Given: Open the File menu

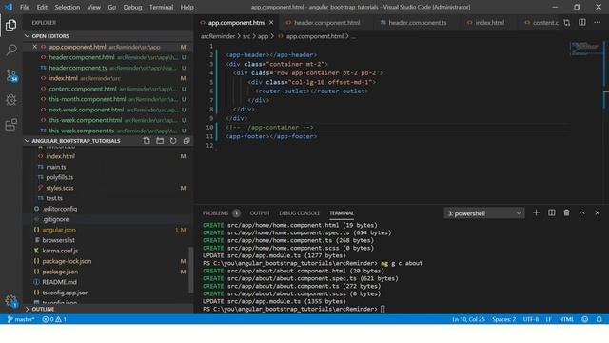Looking at the screenshot, I should tap(25, 7).
